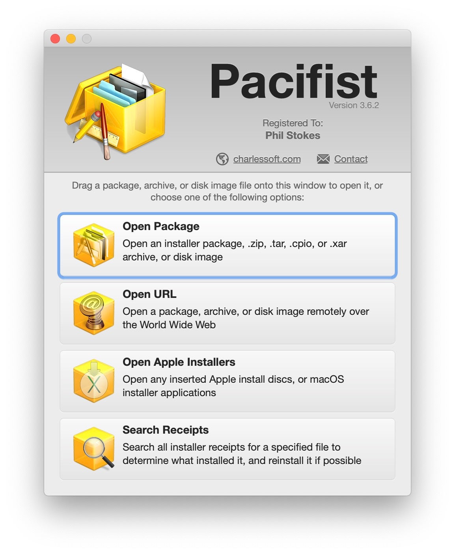
Task: Click the envelope icon beside Contact
Action: pyautogui.click(x=323, y=159)
